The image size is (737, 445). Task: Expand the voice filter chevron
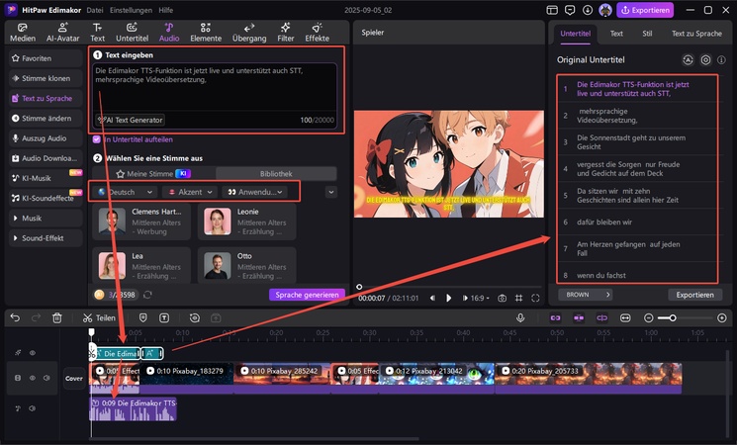[x=331, y=192]
